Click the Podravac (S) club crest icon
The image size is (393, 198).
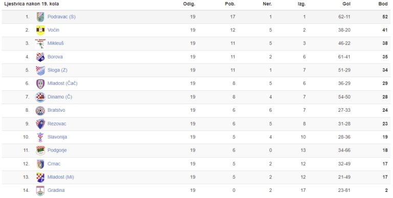(x=40, y=17)
